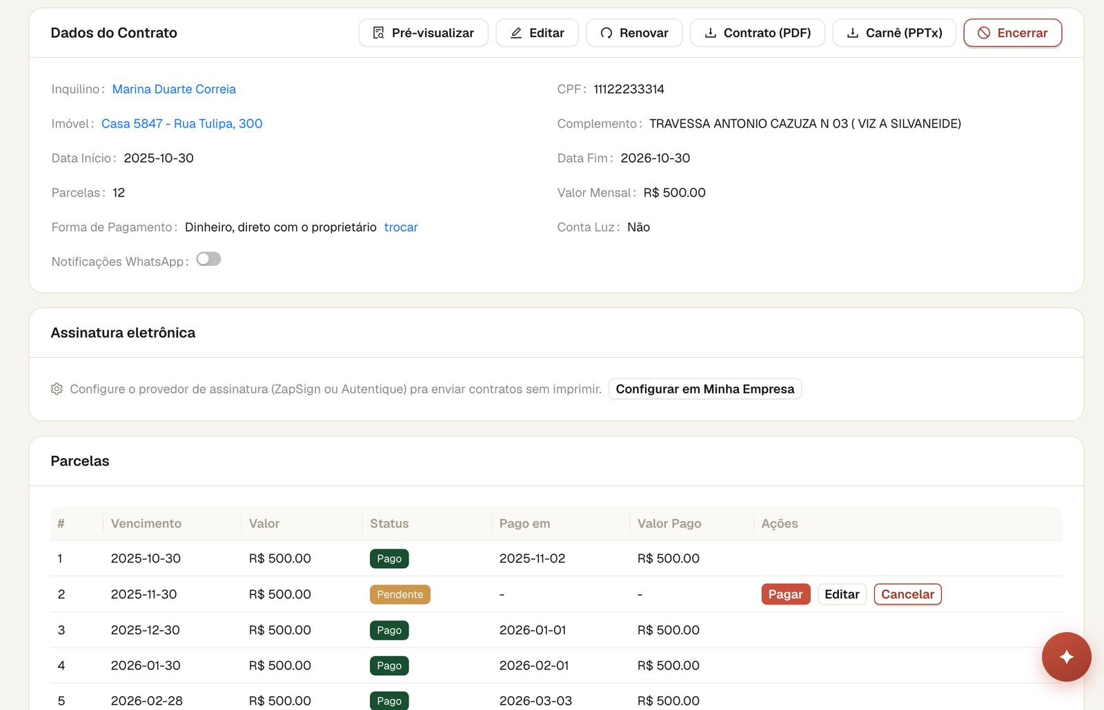Click the Editar contract button in header

point(537,33)
